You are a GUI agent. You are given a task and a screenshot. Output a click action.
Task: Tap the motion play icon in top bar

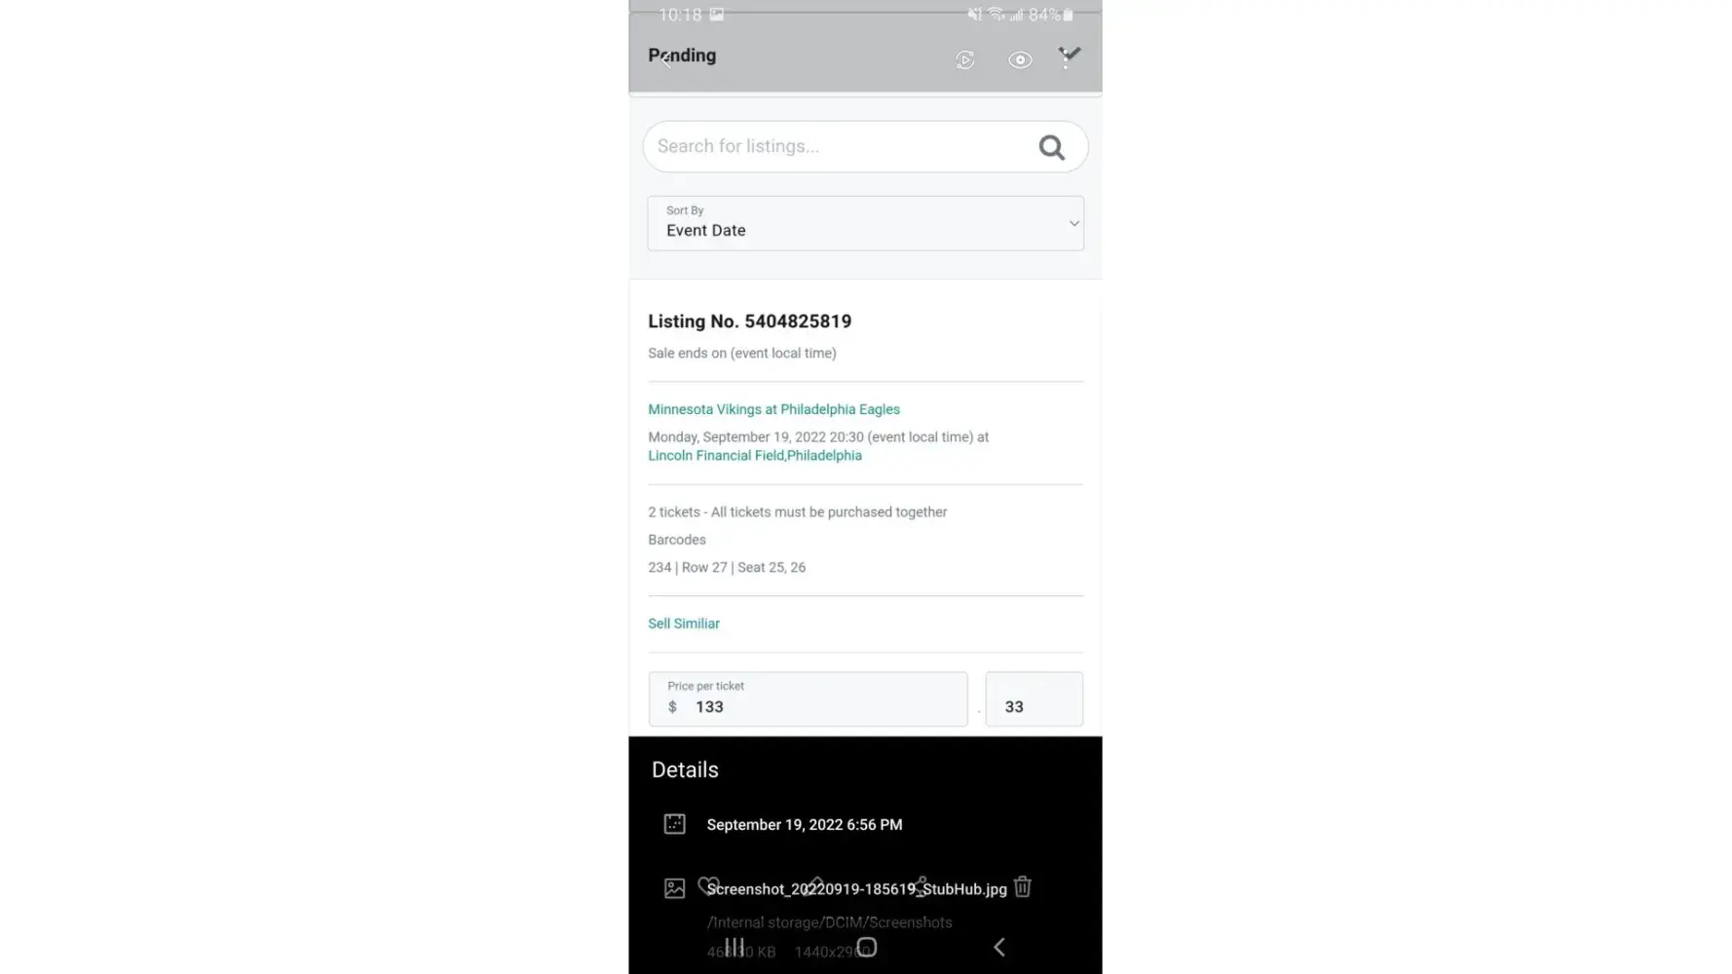coord(964,60)
